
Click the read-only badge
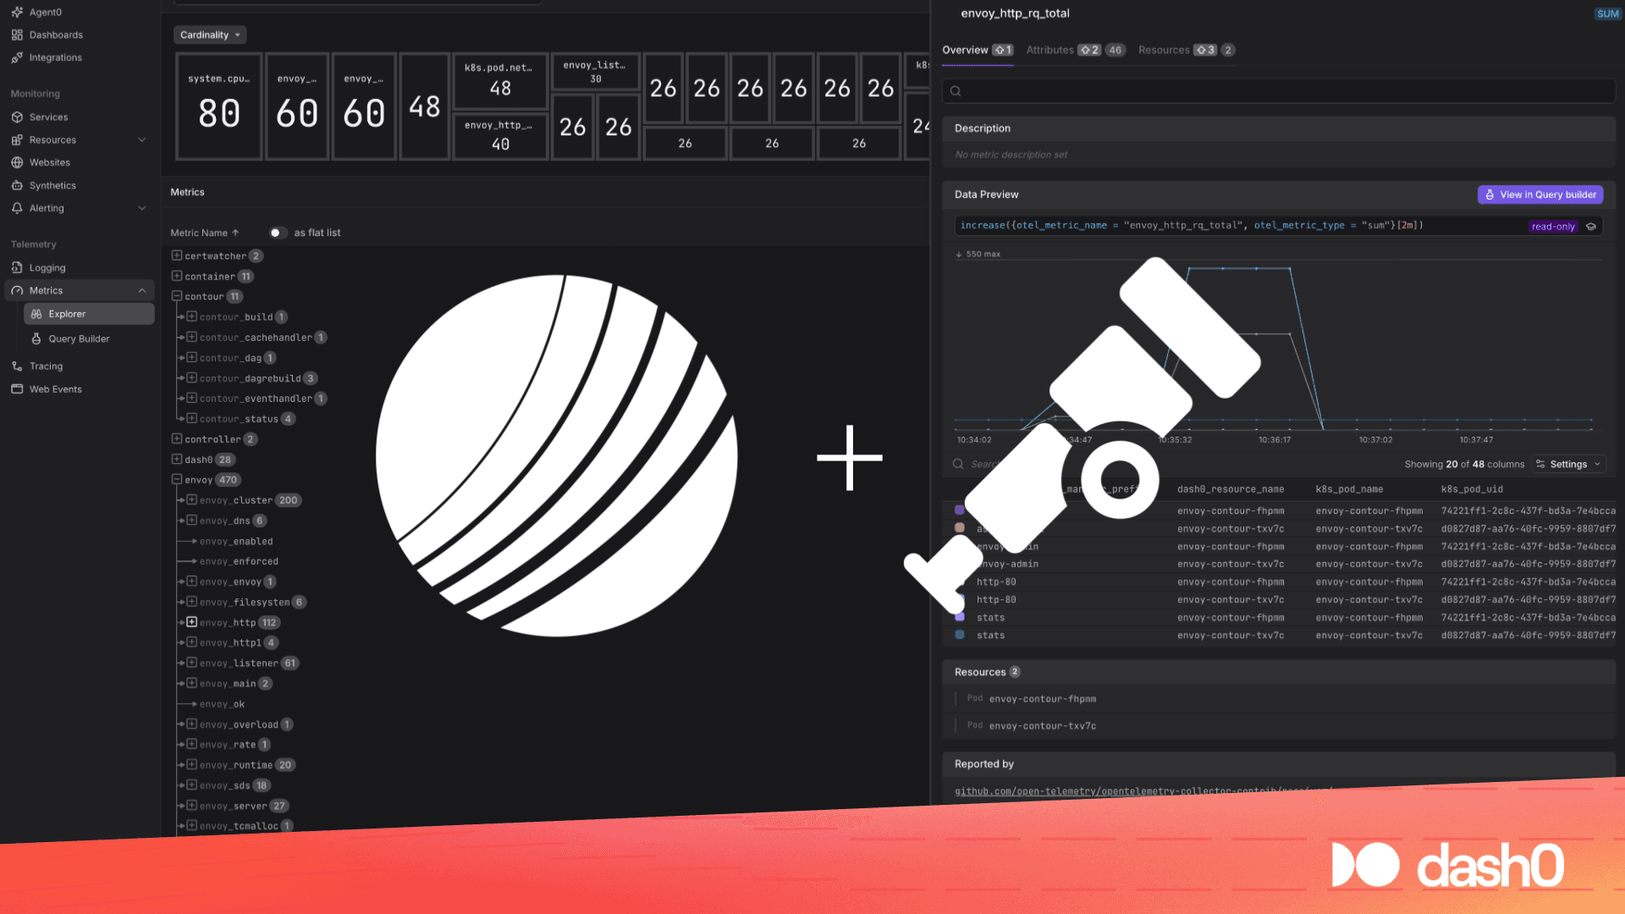[x=1553, y=227]
